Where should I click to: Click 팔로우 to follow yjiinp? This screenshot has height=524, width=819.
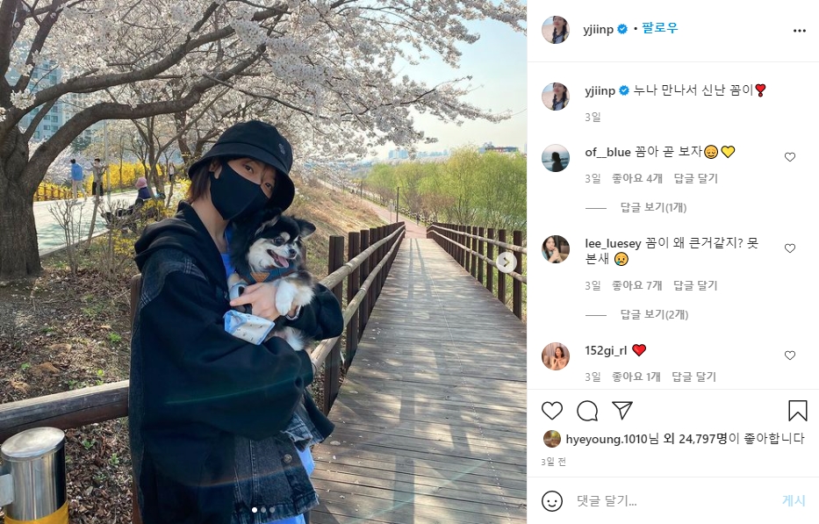tap(660, 29)
